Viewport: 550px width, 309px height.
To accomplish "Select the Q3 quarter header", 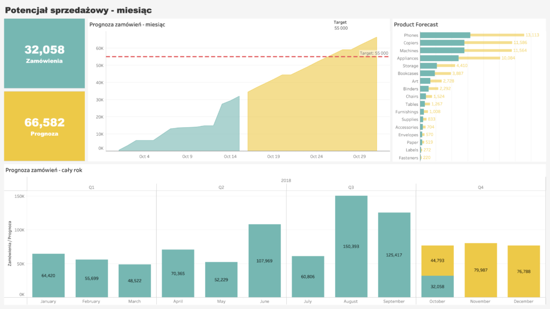I will [x=351, y=187].
